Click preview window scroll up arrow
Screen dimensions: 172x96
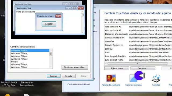83,12
